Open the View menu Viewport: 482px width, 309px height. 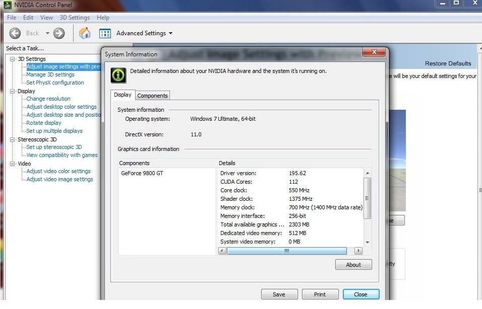(46, 18)
